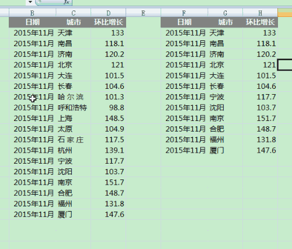Click the 环比增长 header cell in column D
Screen dimensions: 292x249
[x=109, y=22]
